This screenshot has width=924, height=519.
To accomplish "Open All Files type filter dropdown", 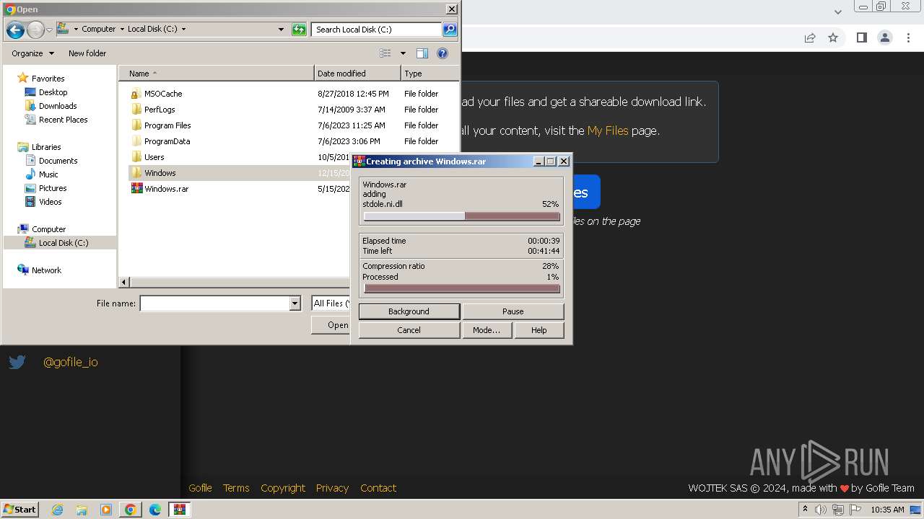I will pos(331,303).
